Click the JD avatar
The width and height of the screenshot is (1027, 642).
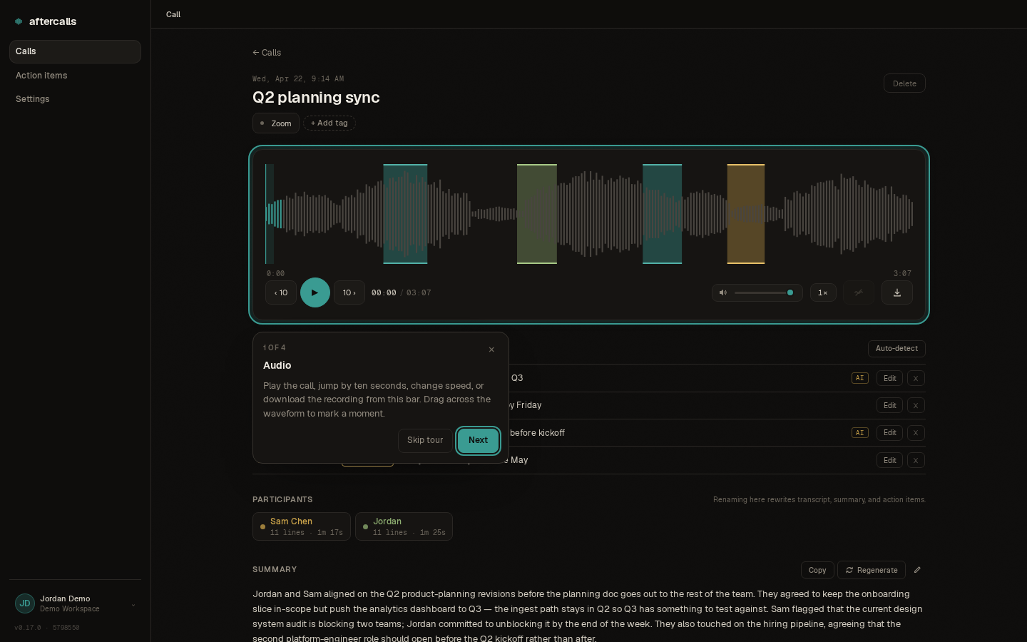point(25,603)
